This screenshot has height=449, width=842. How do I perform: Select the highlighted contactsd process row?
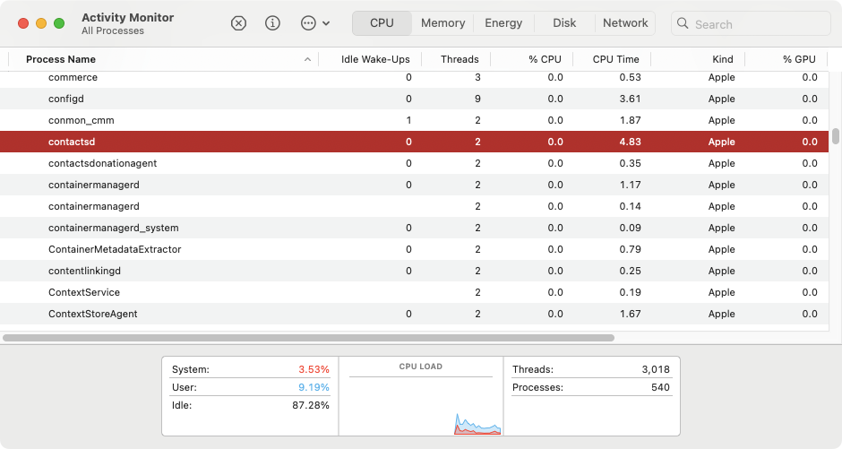point(414,142)
